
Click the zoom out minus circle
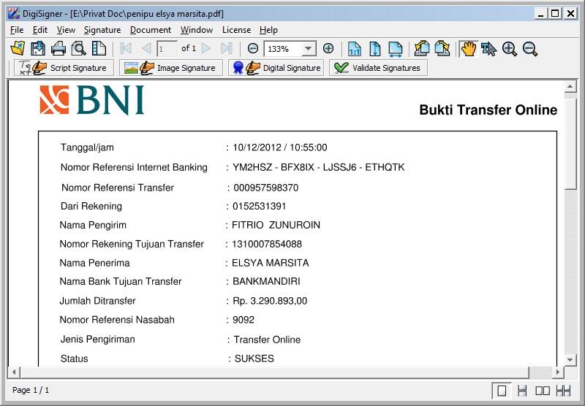tap(253, 48)
